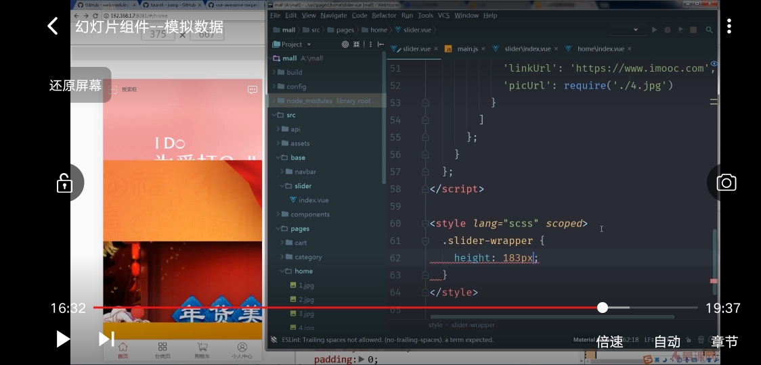Click the fold marker at line 53
Screen dimensions: 761x365
click(x=426, y=103)
